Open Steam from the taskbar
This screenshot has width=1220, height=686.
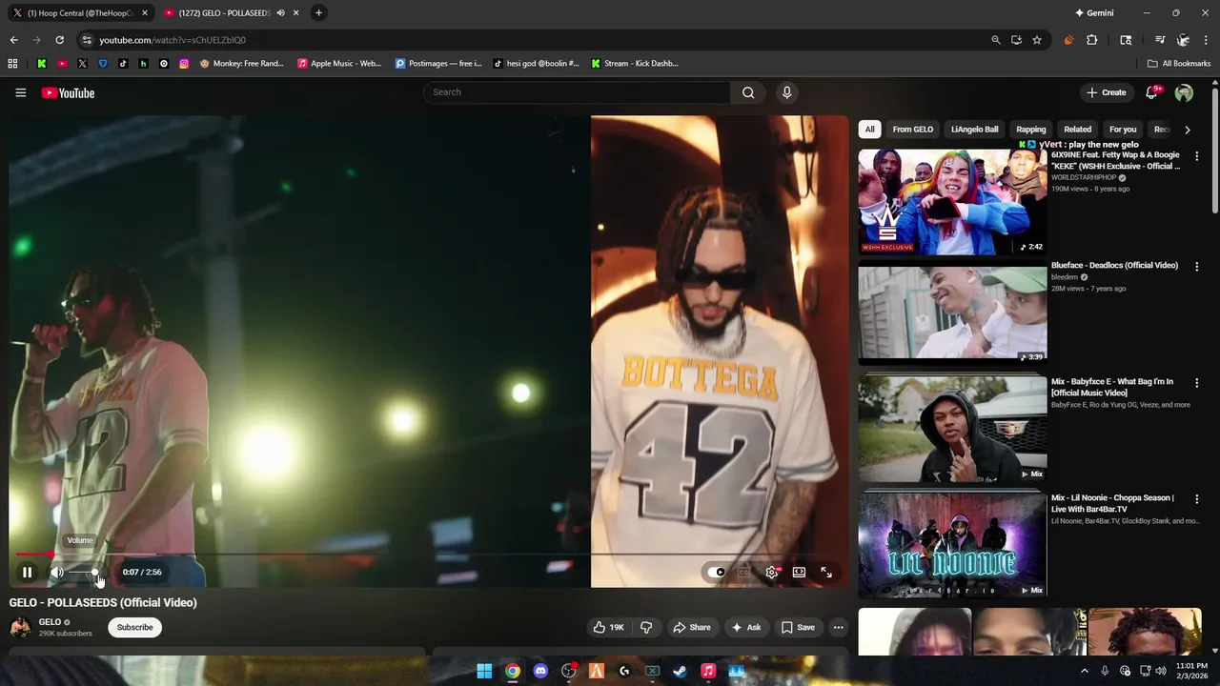click(x=680, y=671)
